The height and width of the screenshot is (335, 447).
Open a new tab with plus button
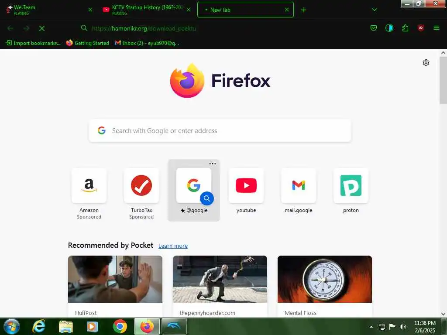point(303,10)
